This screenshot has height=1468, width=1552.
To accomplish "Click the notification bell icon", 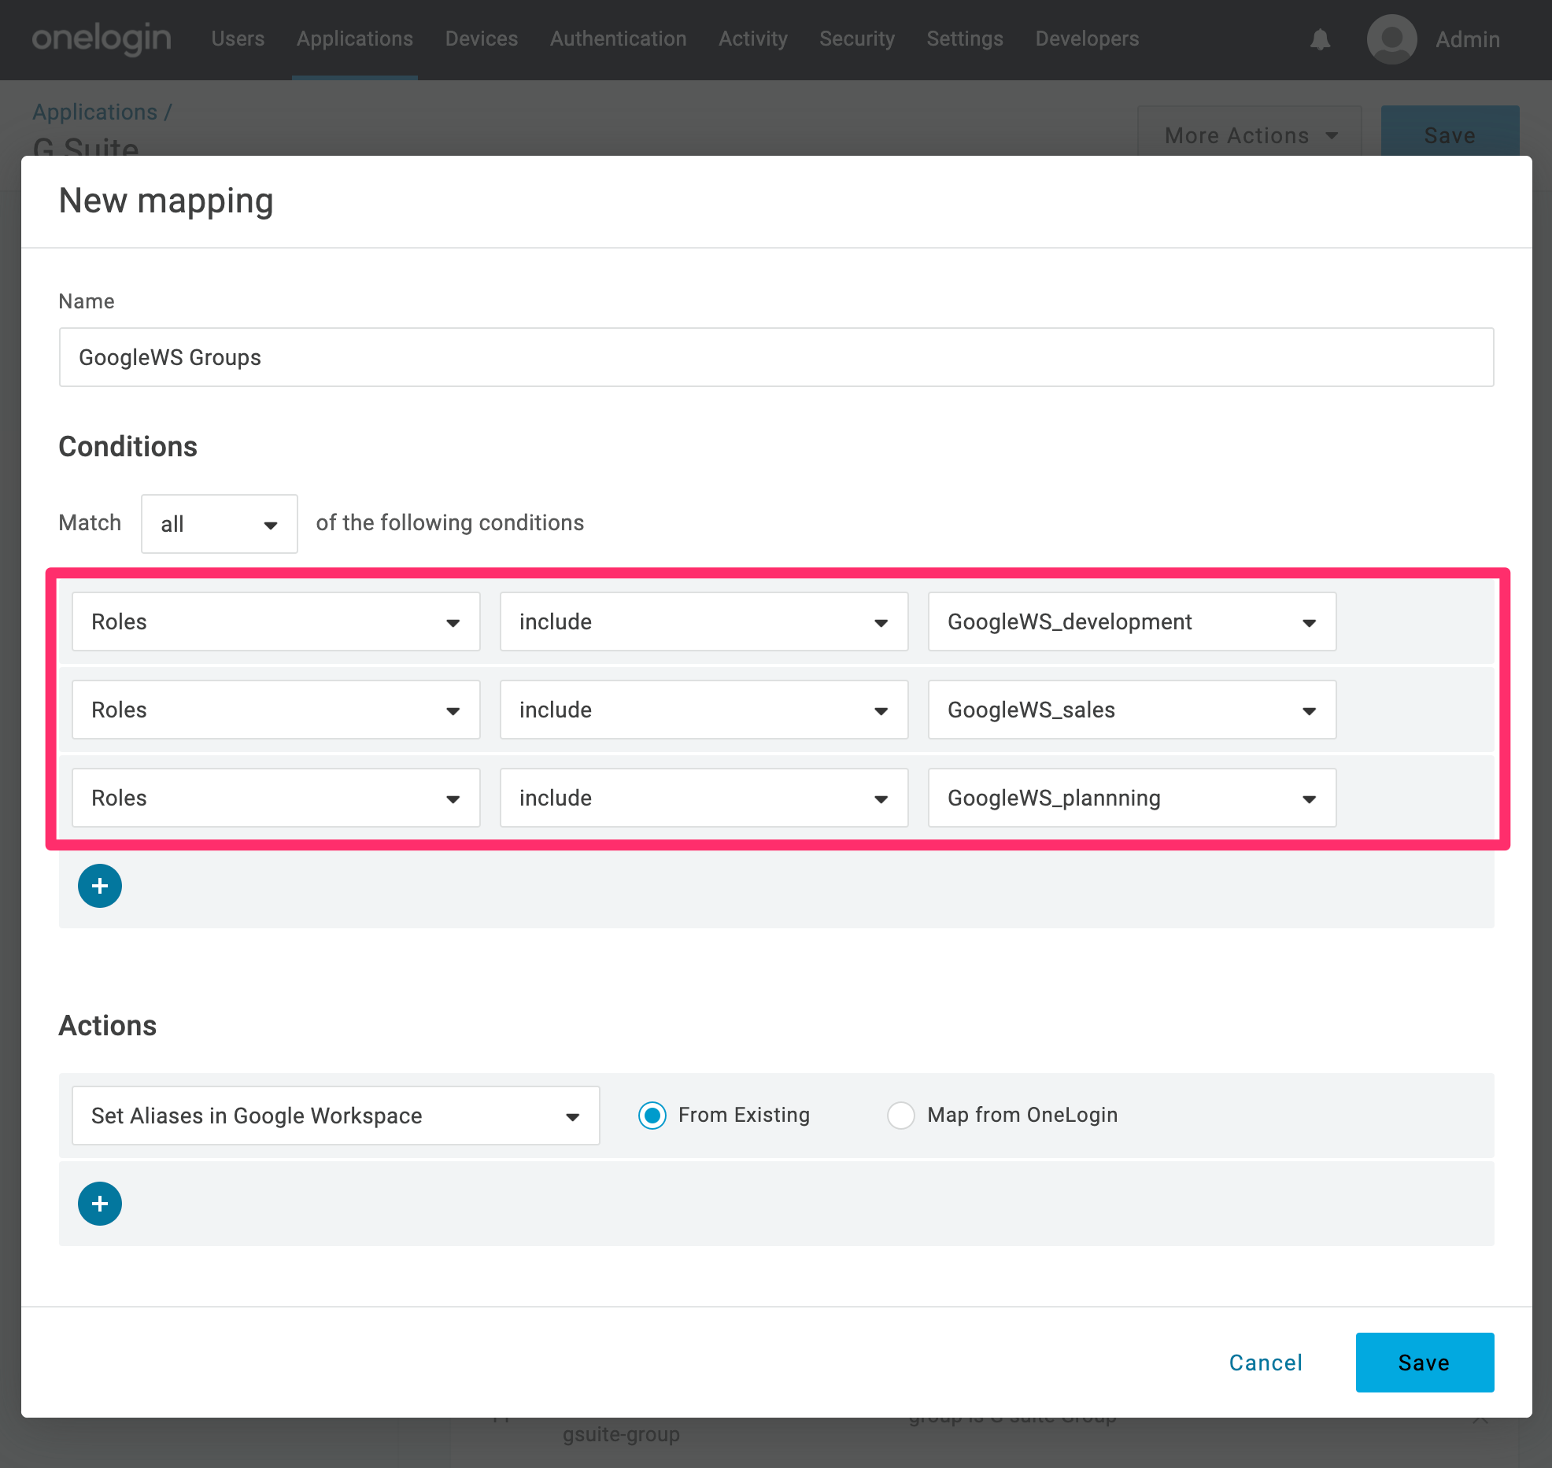I will tap(1320, 39).
